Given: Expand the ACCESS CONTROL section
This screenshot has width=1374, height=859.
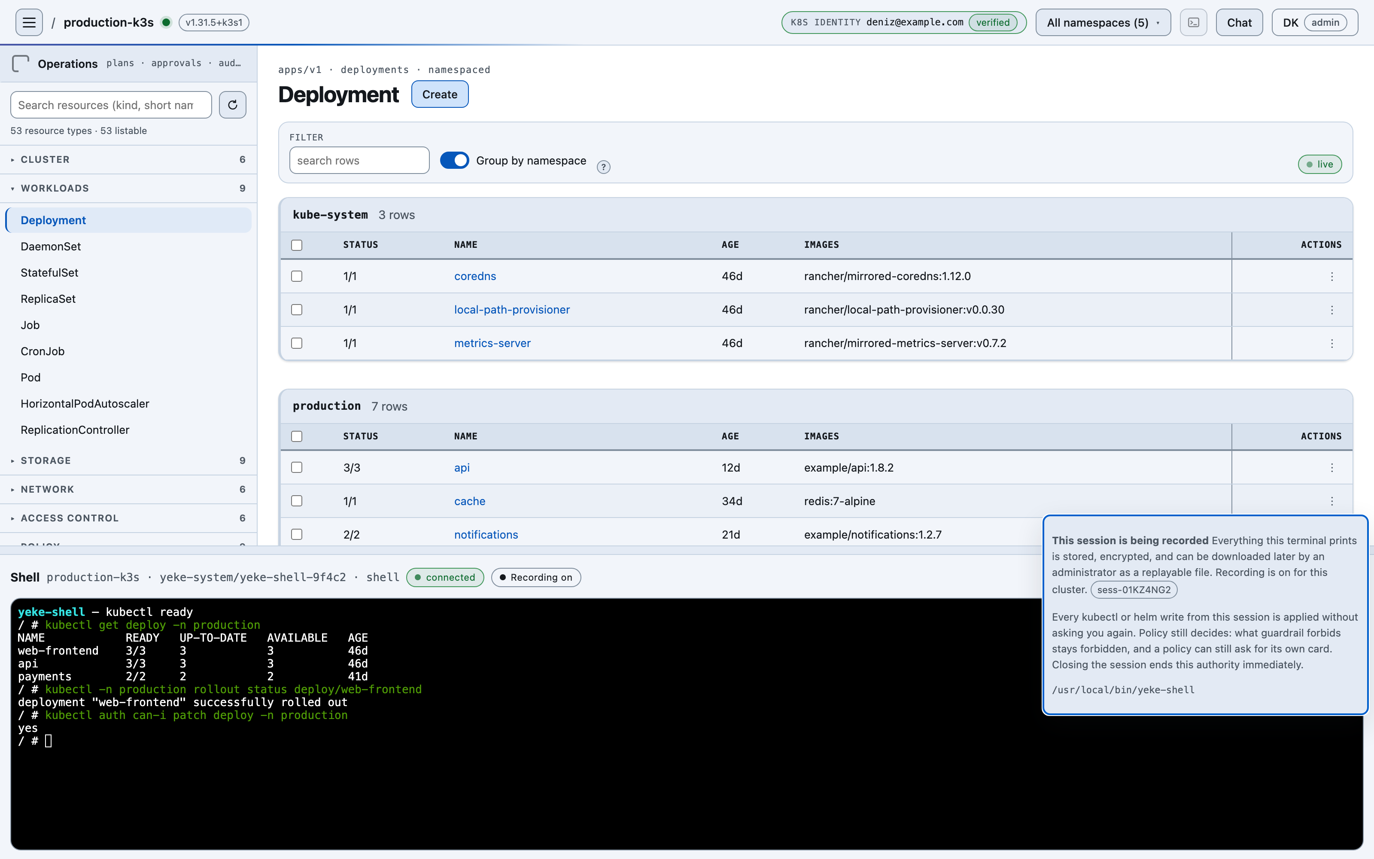Looking at the screenshot, I should 128,518.
